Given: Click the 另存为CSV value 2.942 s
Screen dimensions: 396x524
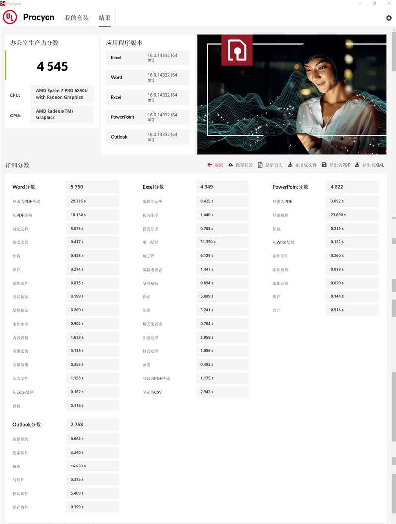Looking at the screenshot, I should pos(222,392).
